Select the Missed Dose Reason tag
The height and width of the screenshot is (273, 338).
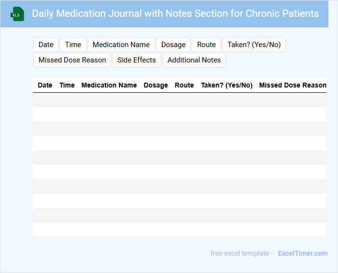pyautogui.click(x=72, y=60)
